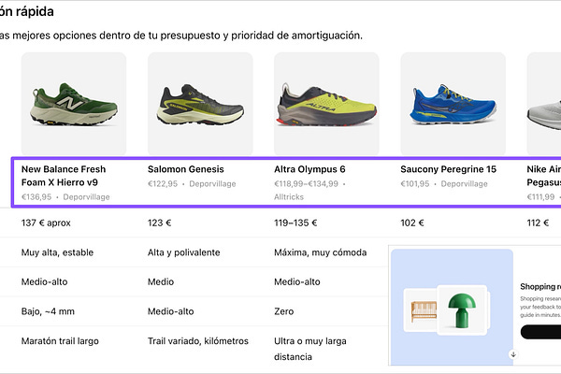Select the 'Bajo, ~4 mm' cell
Image resolution: width=561 pixels, height=374 pixels.
(x=48, y=311)
